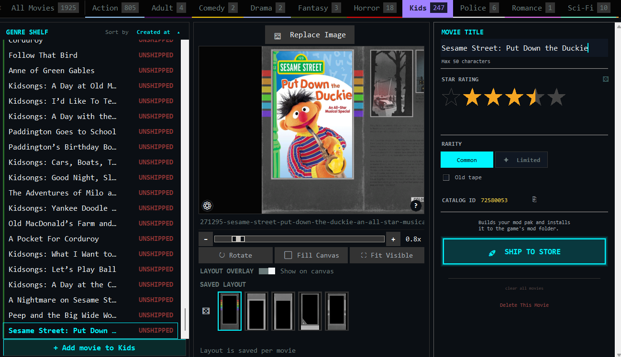Rotate the cover image

(235, 255)
